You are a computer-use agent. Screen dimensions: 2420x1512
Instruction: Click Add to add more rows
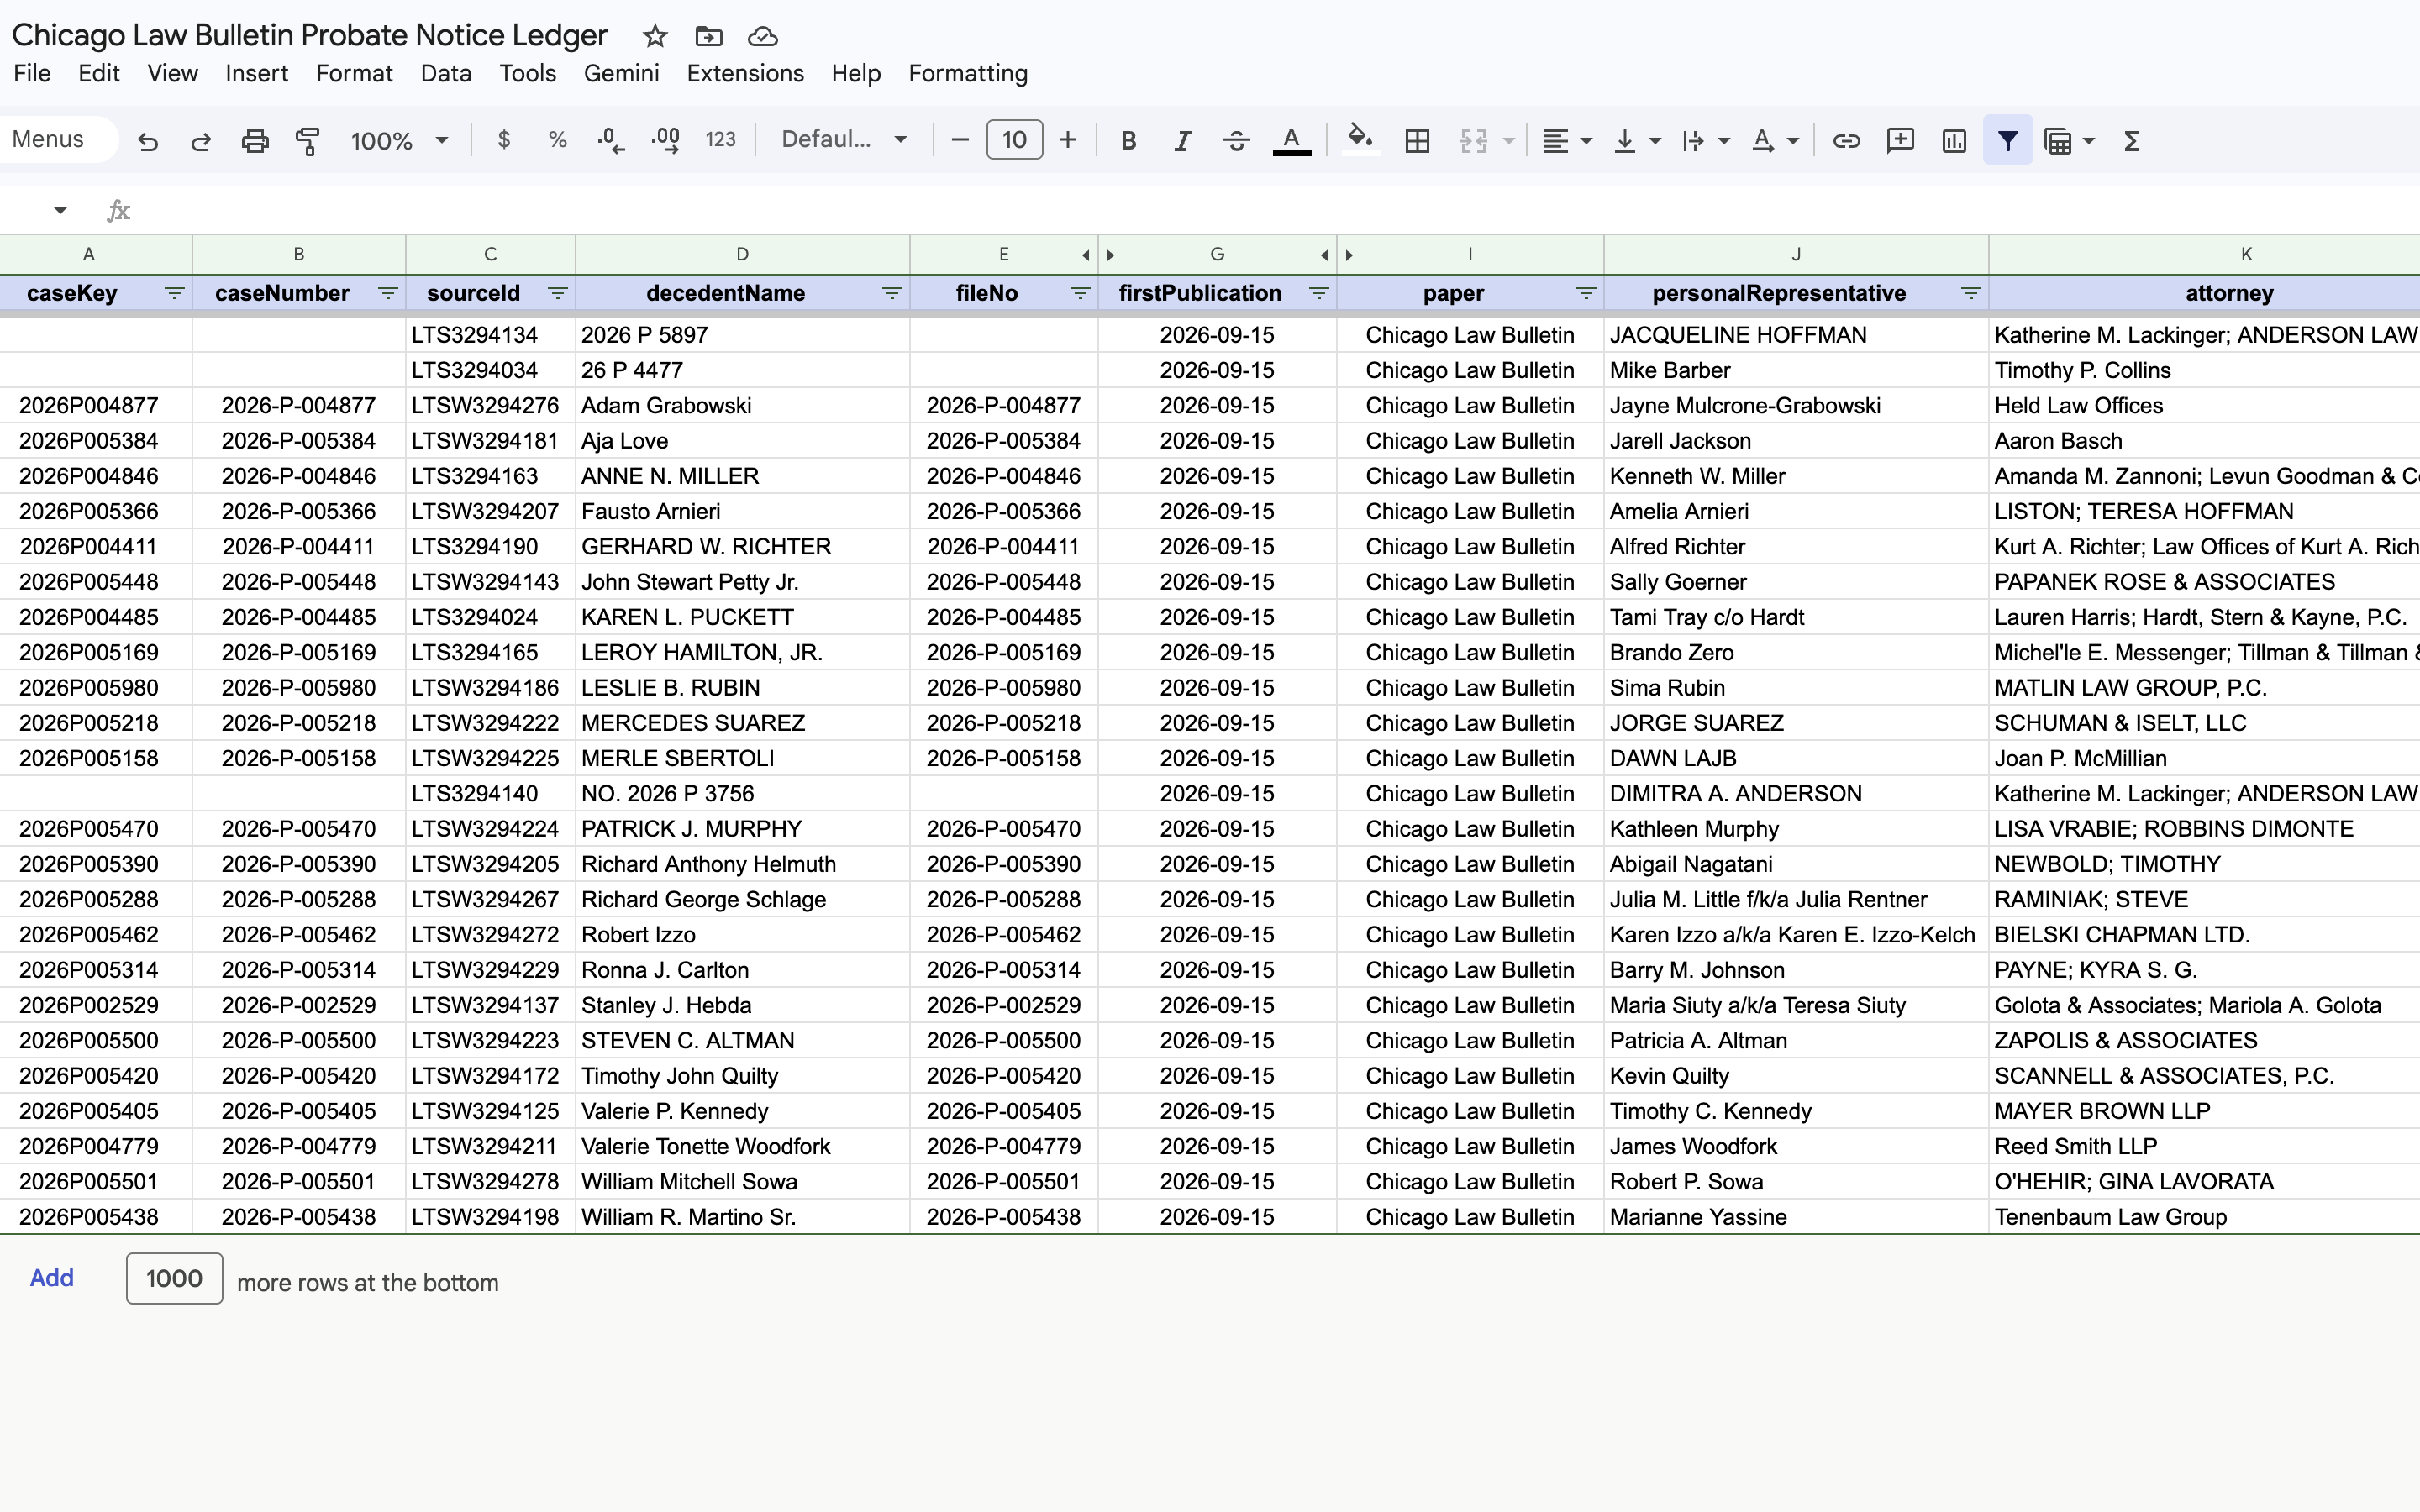pyautogui.click(x=52, y=1278)
